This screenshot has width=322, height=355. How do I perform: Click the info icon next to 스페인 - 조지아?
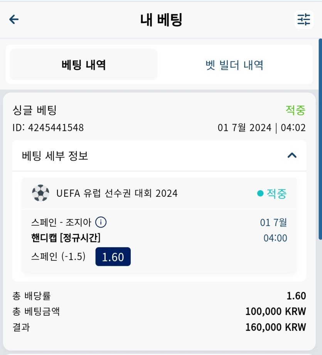click(x=101, y=222)
